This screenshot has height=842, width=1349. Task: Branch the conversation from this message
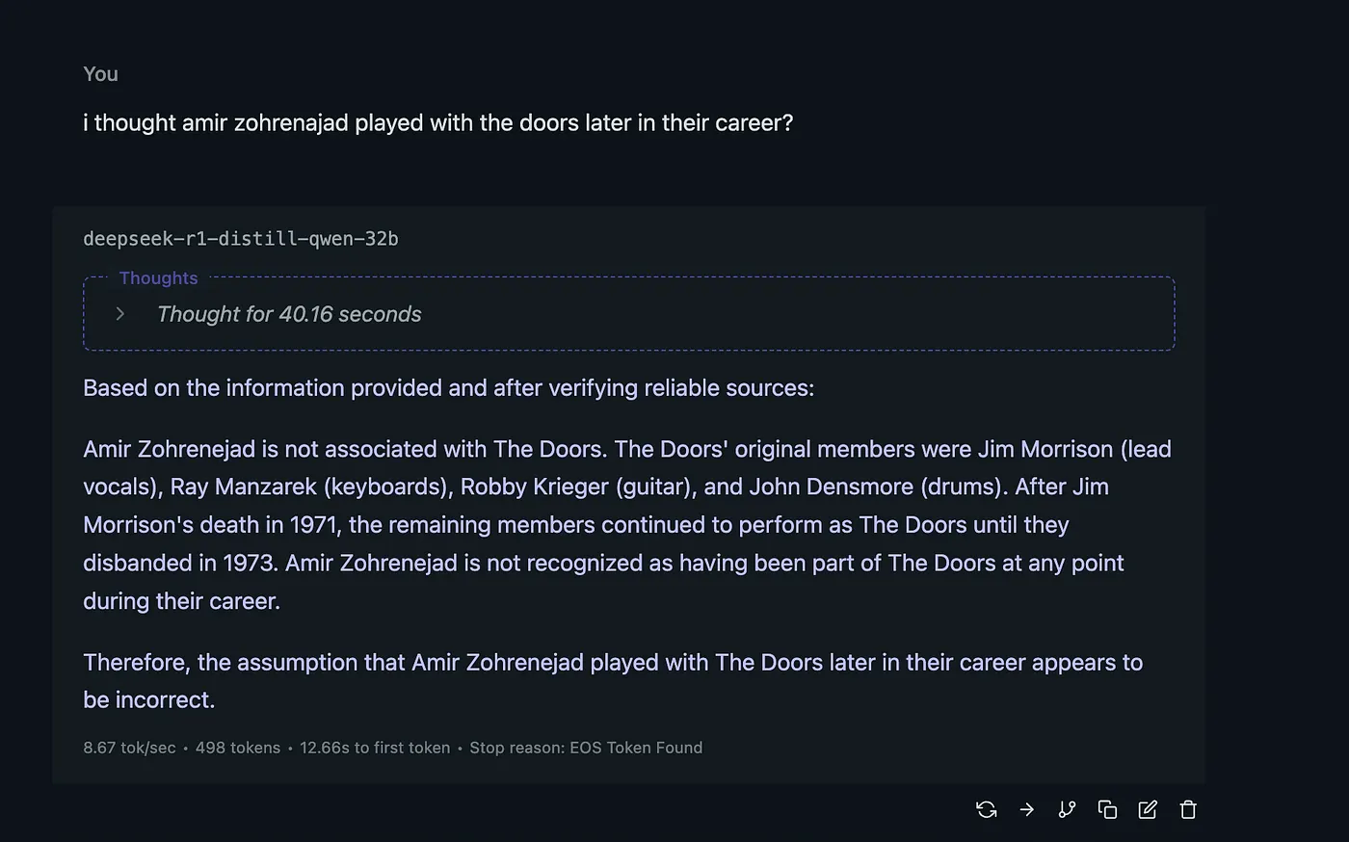click(x=1067, y=809)
